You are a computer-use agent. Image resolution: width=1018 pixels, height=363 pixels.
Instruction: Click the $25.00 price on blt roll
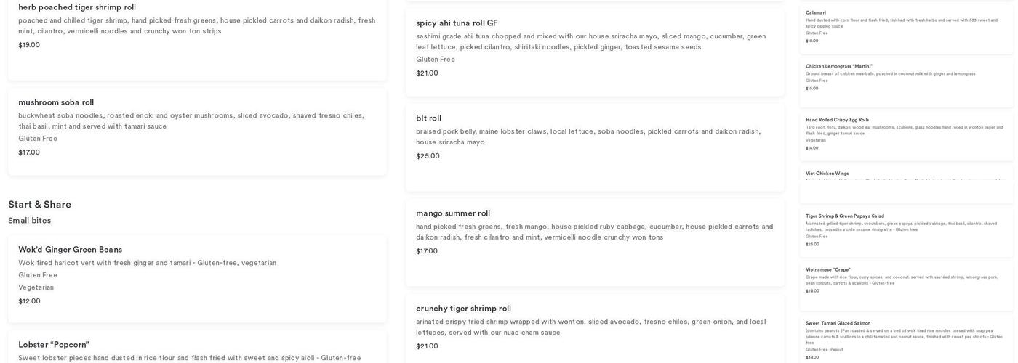(428, 156)
